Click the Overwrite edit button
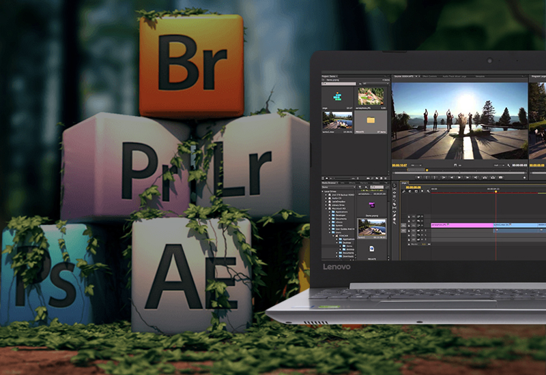Screen dimensions: 546x375 [493, 177]
